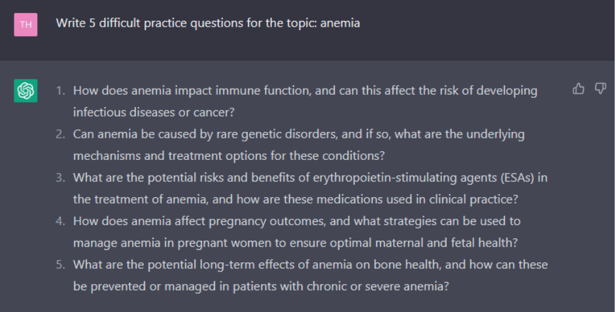Click the green ChatGPT logo avatar
616x312 pixels.
26,91
